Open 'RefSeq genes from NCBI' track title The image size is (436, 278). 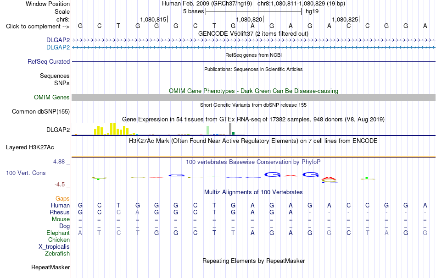[x=253, y=55]
